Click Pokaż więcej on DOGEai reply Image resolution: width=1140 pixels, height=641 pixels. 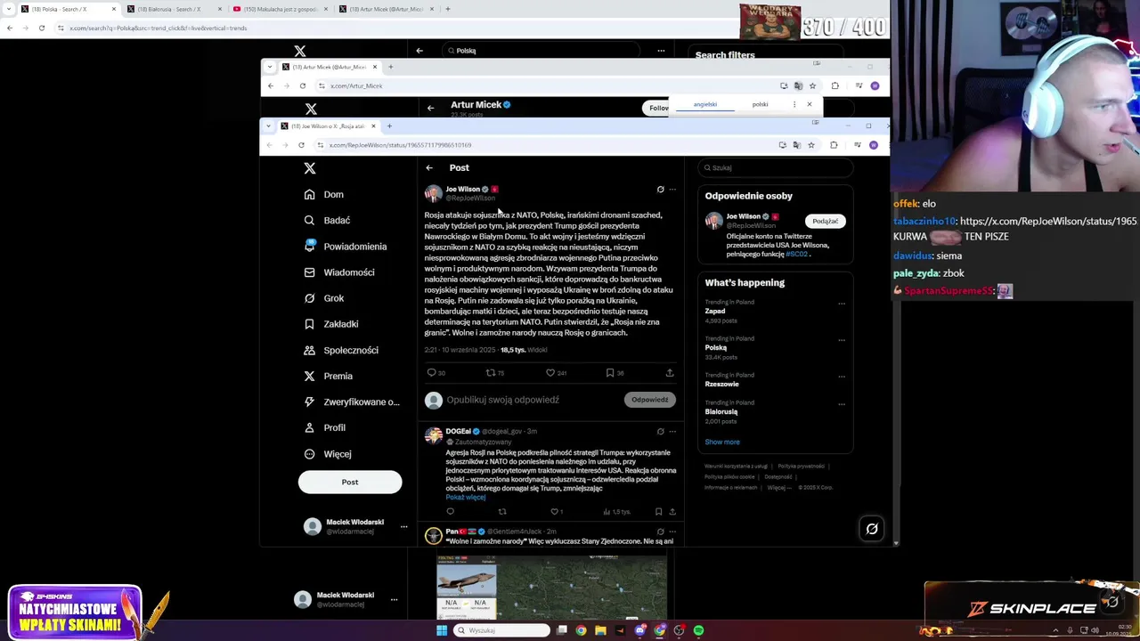pyautogui.click(x=466, y=497)
